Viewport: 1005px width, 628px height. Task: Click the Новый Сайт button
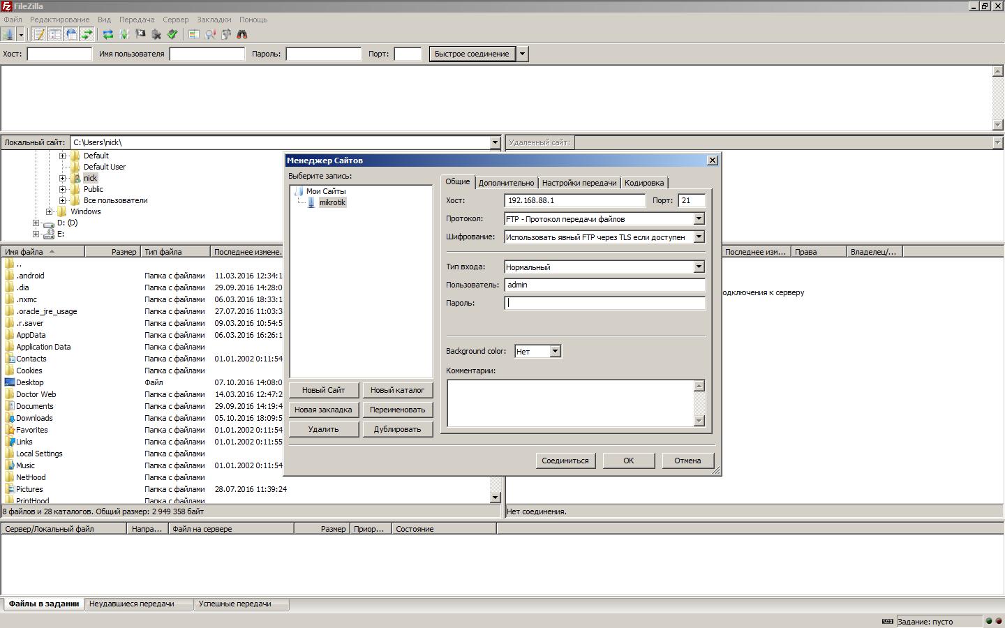tap(324, 390)
